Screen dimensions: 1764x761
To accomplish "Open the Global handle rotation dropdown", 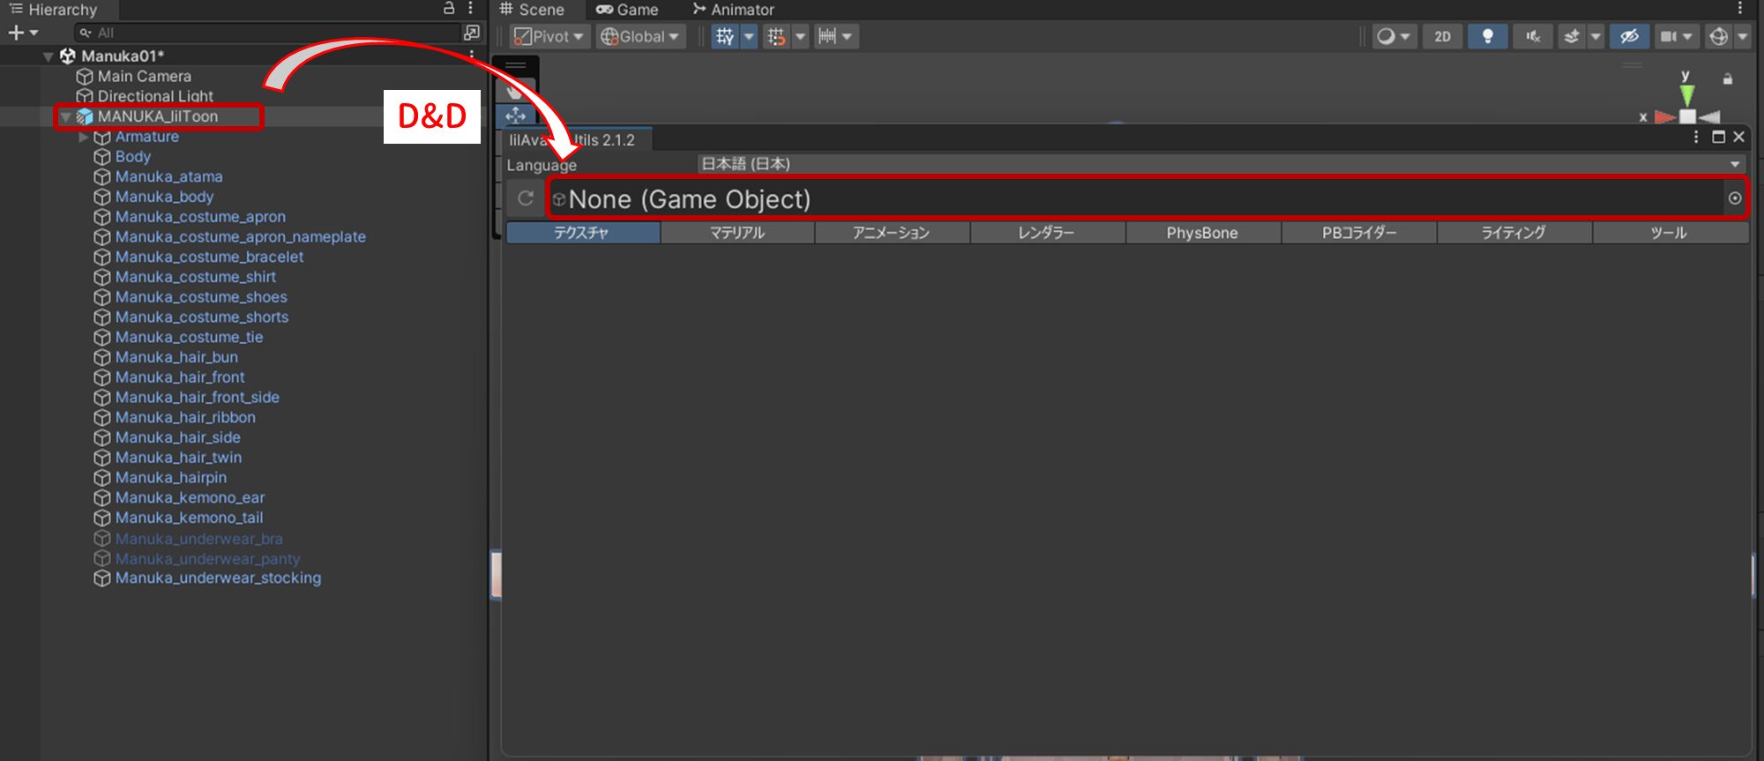I will click(640, 36).
